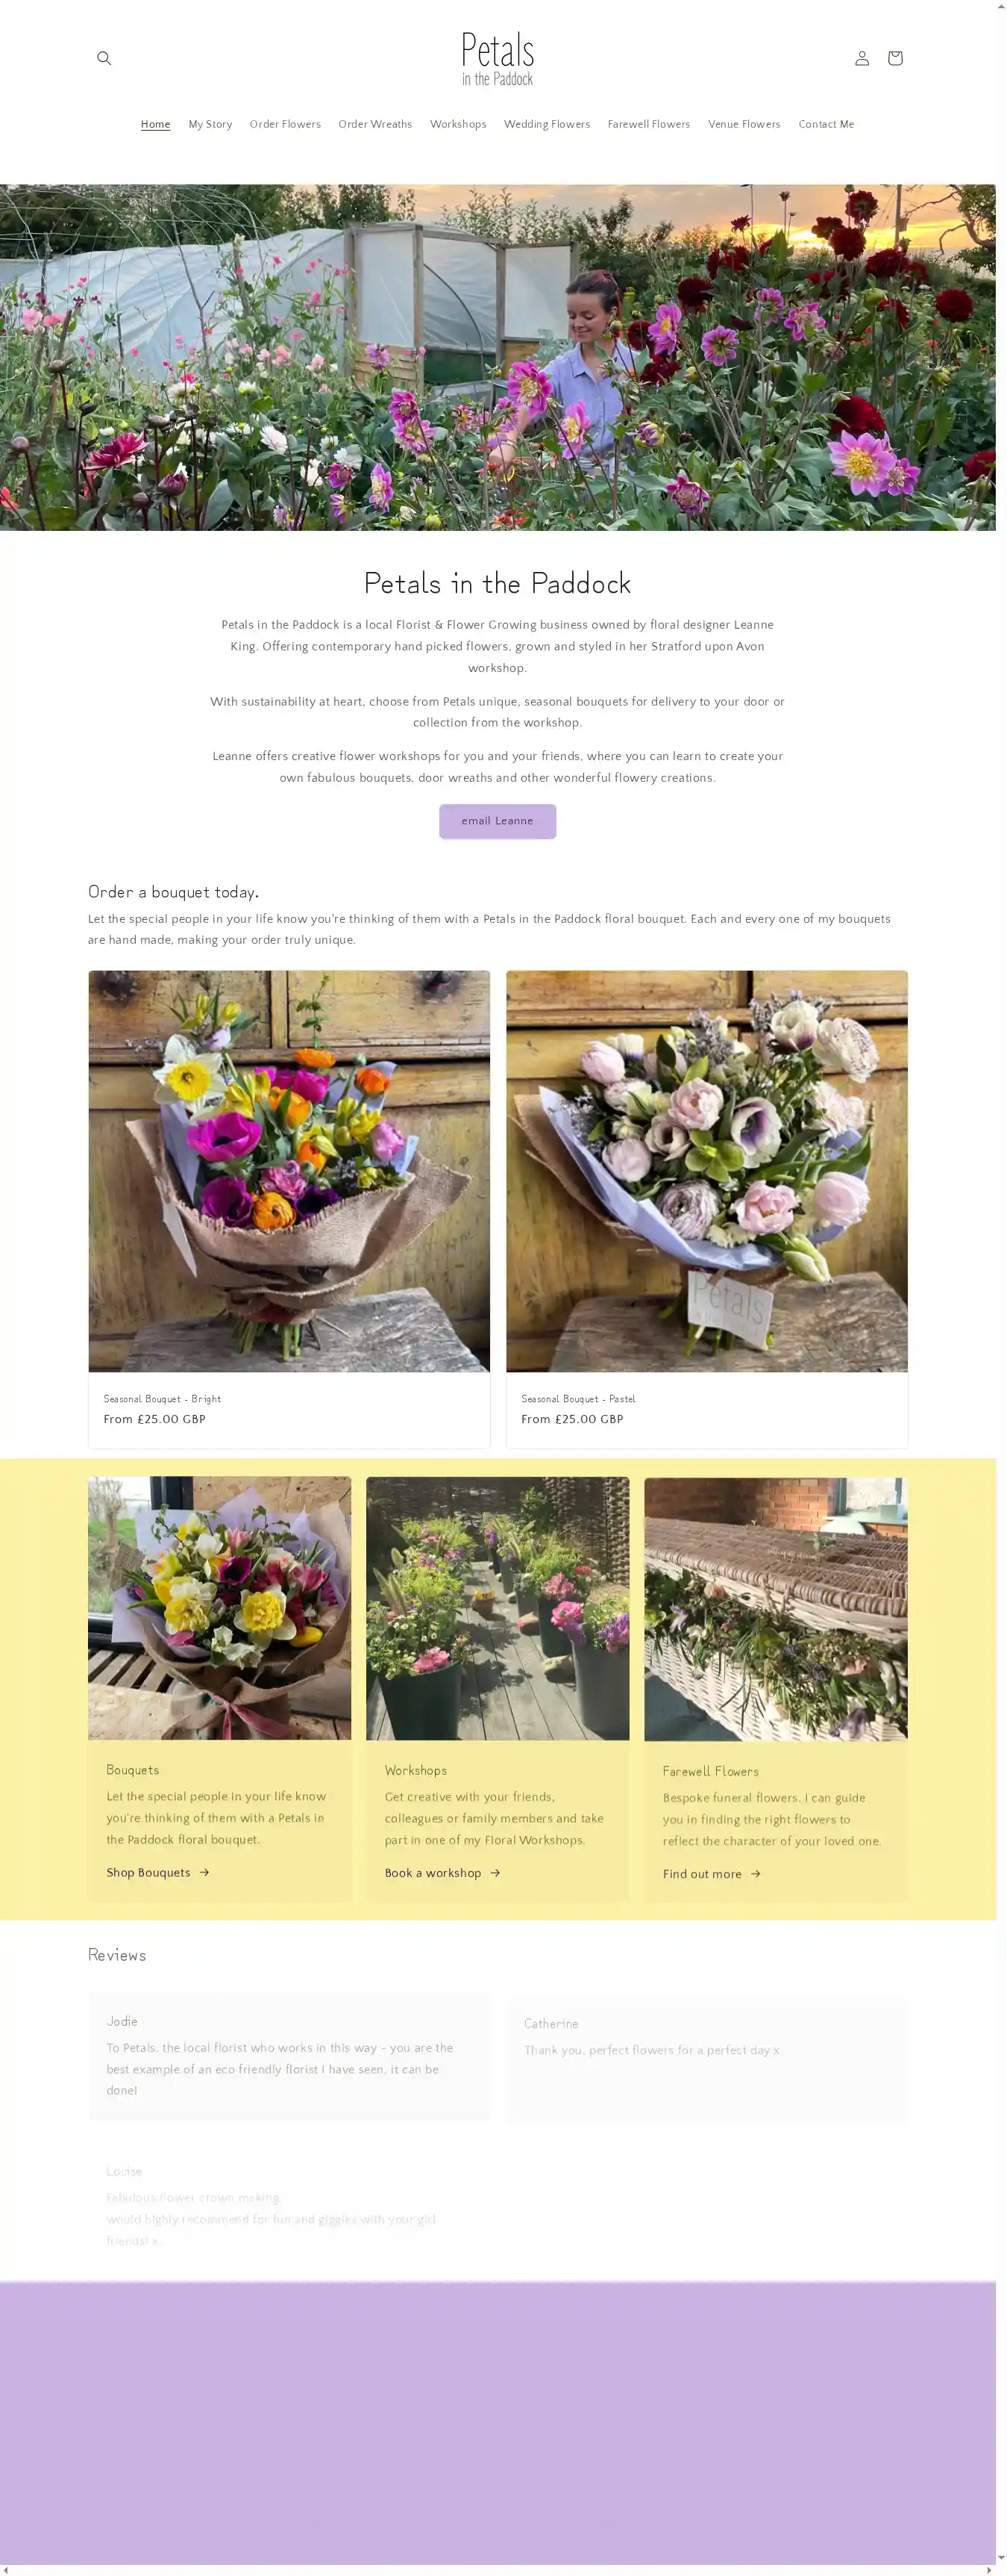The width and height of the screenshot is (1007, 2576).
Task: Open the My Story menu item
Action: tap(210, 125)
